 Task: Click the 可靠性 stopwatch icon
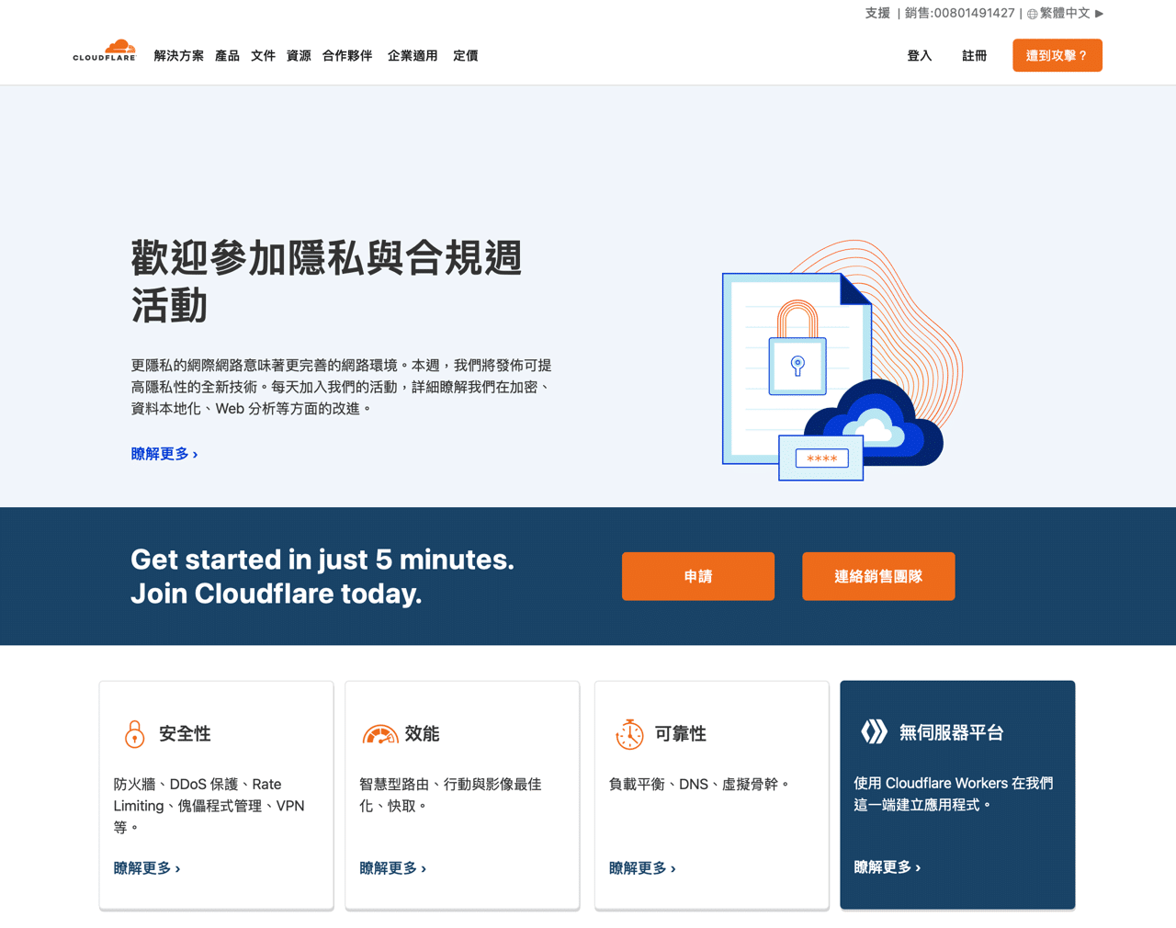pos(629,733)
